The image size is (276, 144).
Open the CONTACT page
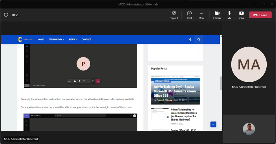(x=86, y=39)
